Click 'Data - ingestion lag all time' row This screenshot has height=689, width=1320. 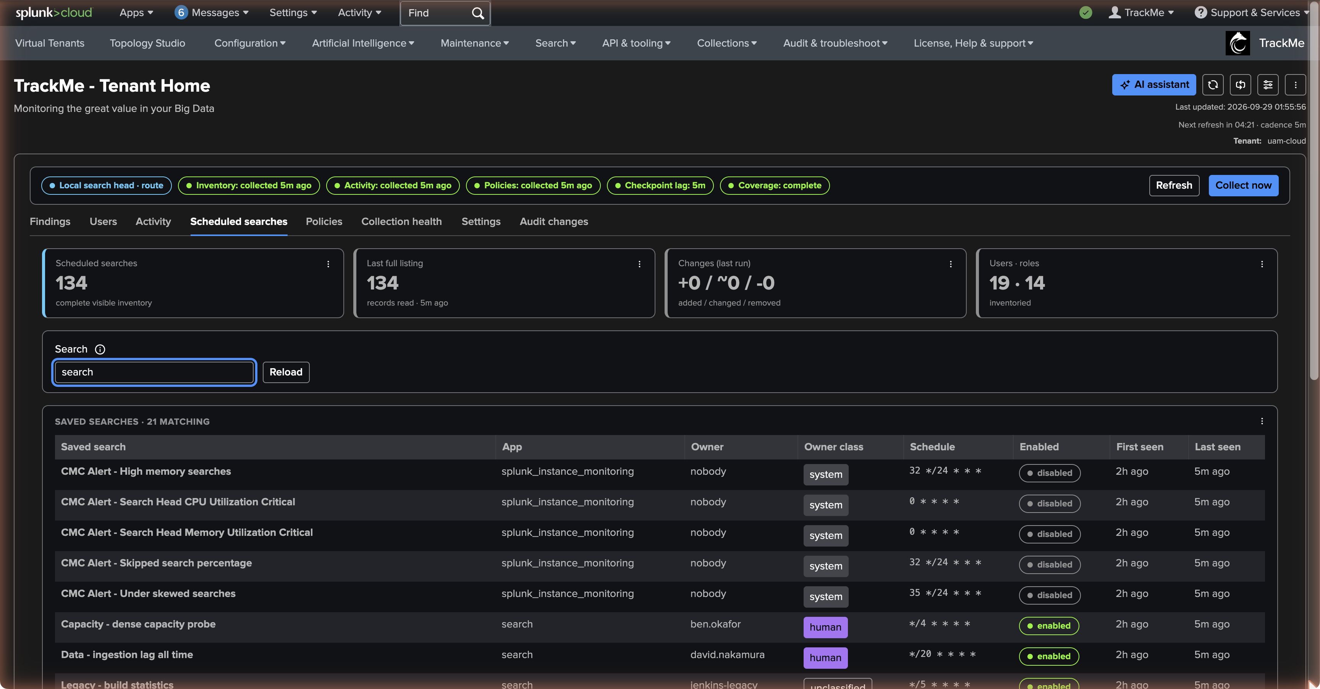660,658
